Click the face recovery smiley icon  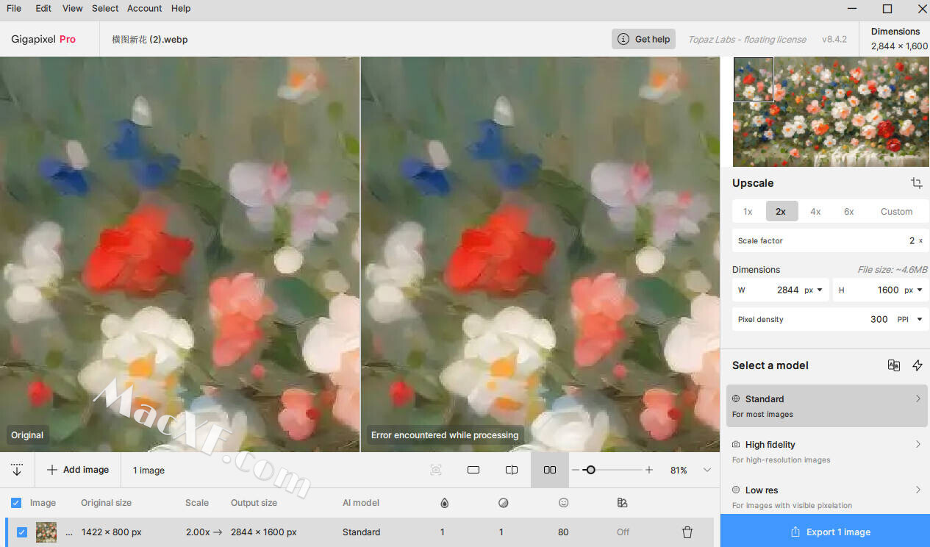(564, 503)
